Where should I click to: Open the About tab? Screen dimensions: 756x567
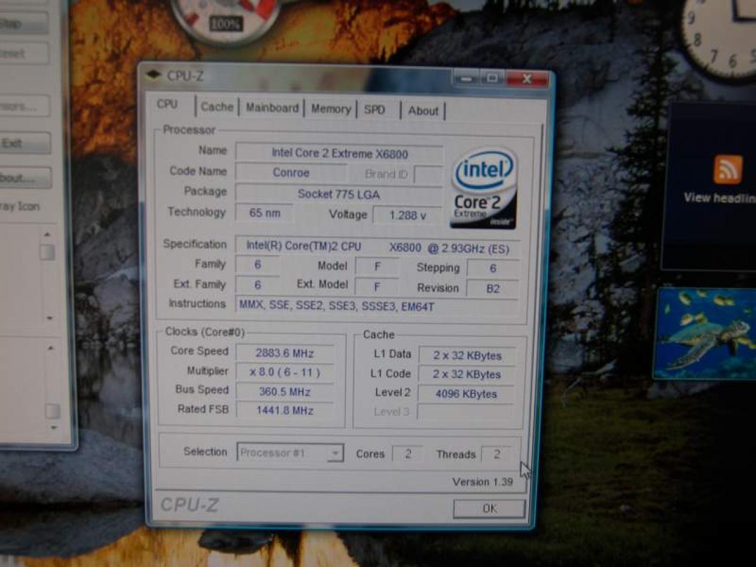tap(423, 110)
